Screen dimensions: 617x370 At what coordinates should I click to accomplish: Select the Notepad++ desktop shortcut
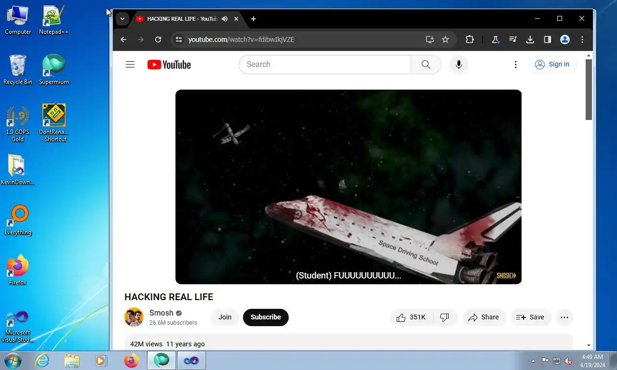point(54,20)
